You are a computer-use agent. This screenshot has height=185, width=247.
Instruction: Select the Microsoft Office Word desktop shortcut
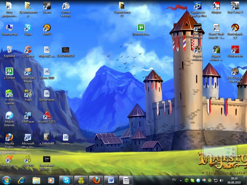point(28,141)
